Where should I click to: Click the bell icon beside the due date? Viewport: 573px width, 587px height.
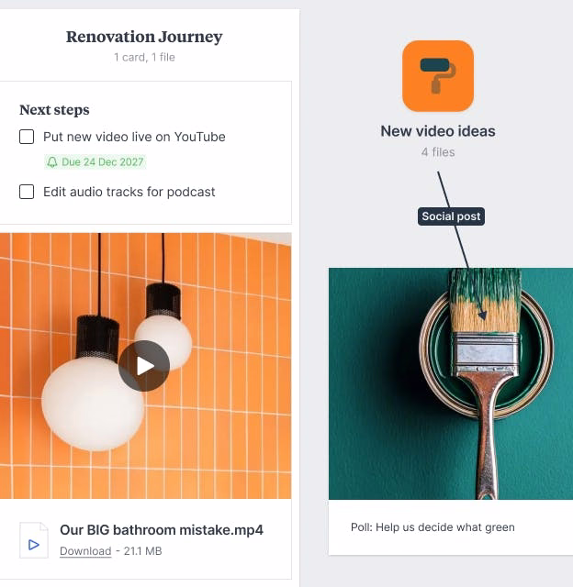[x=52, y=162]
